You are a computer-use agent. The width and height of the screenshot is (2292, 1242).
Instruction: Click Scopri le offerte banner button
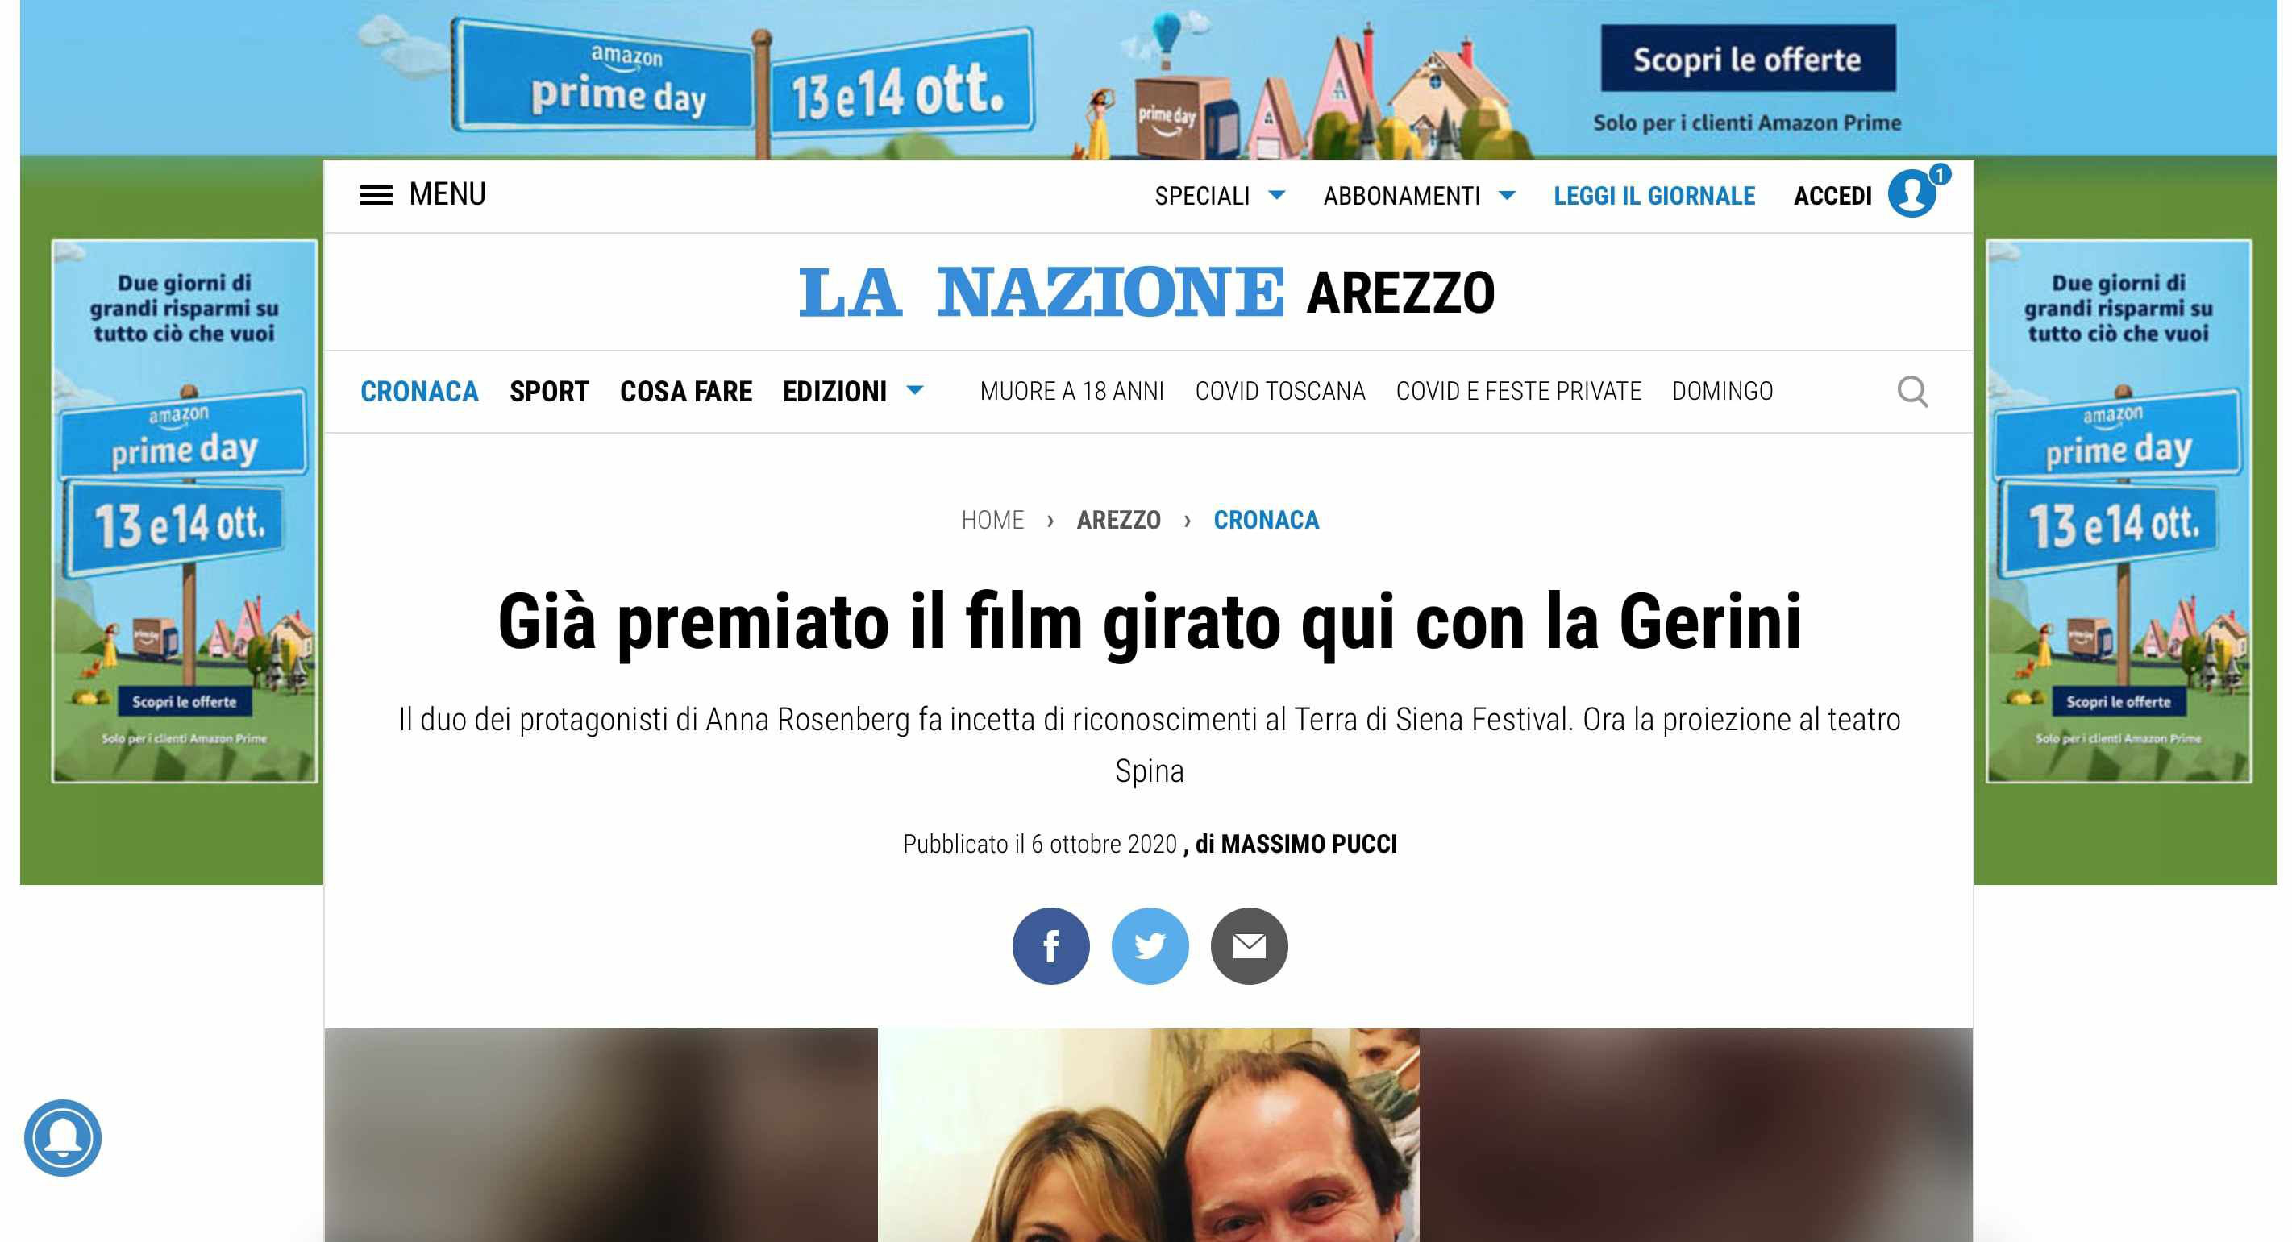point(1747,59)
